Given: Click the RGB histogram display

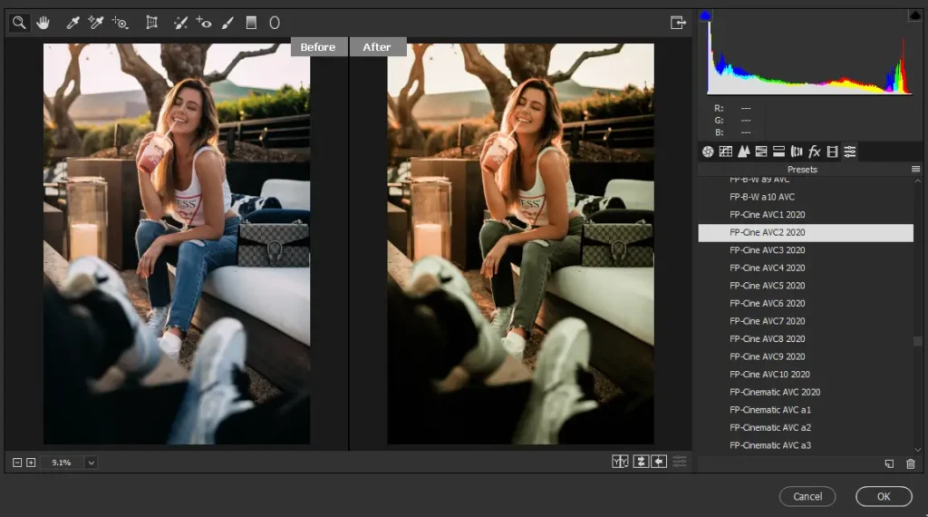Looking at the screenshot, I should click(809, 58).
